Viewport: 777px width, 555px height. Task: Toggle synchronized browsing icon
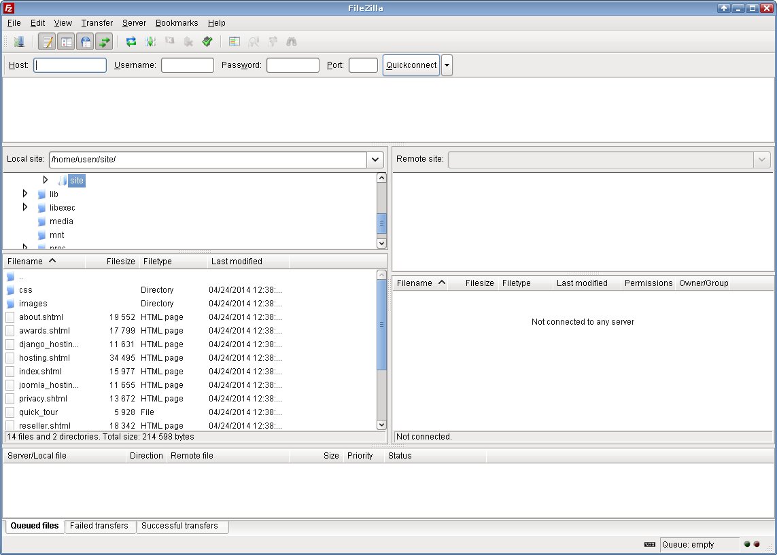273,41
